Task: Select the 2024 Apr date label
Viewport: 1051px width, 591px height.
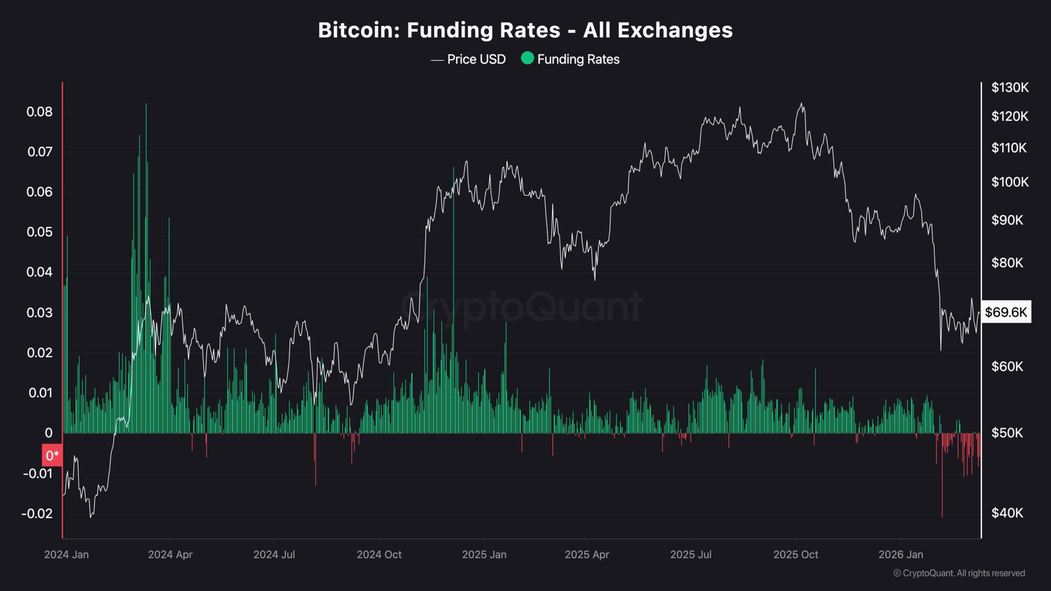Action: click(170, 554)
